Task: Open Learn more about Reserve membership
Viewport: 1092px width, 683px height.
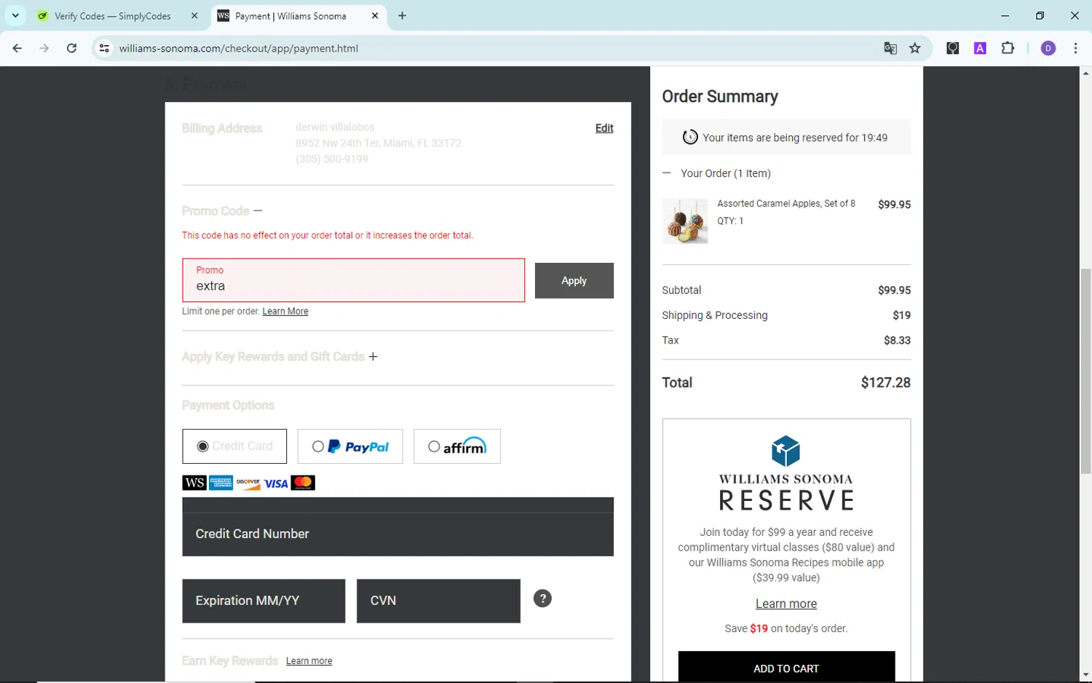Action: [x=786, y=604]
